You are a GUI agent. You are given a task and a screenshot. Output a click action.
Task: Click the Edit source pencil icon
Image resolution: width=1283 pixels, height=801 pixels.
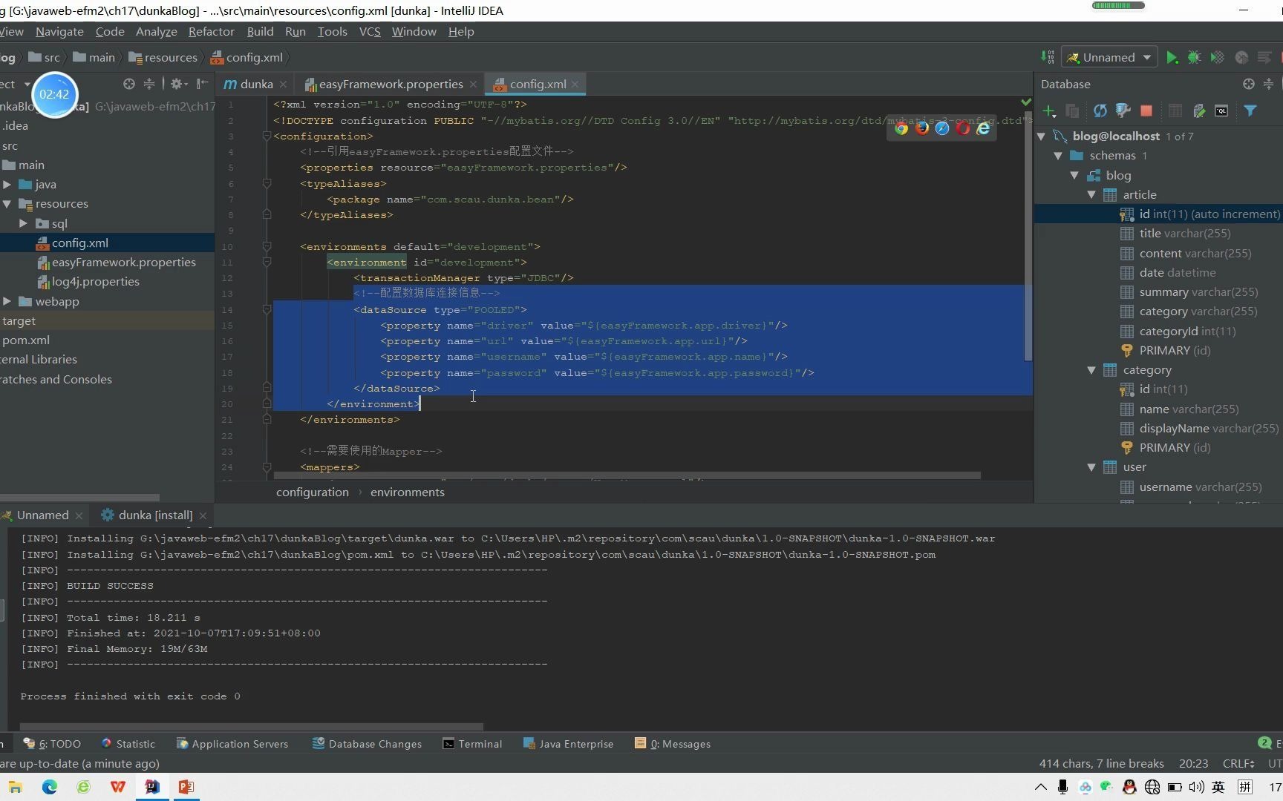tap(1198, 111)
